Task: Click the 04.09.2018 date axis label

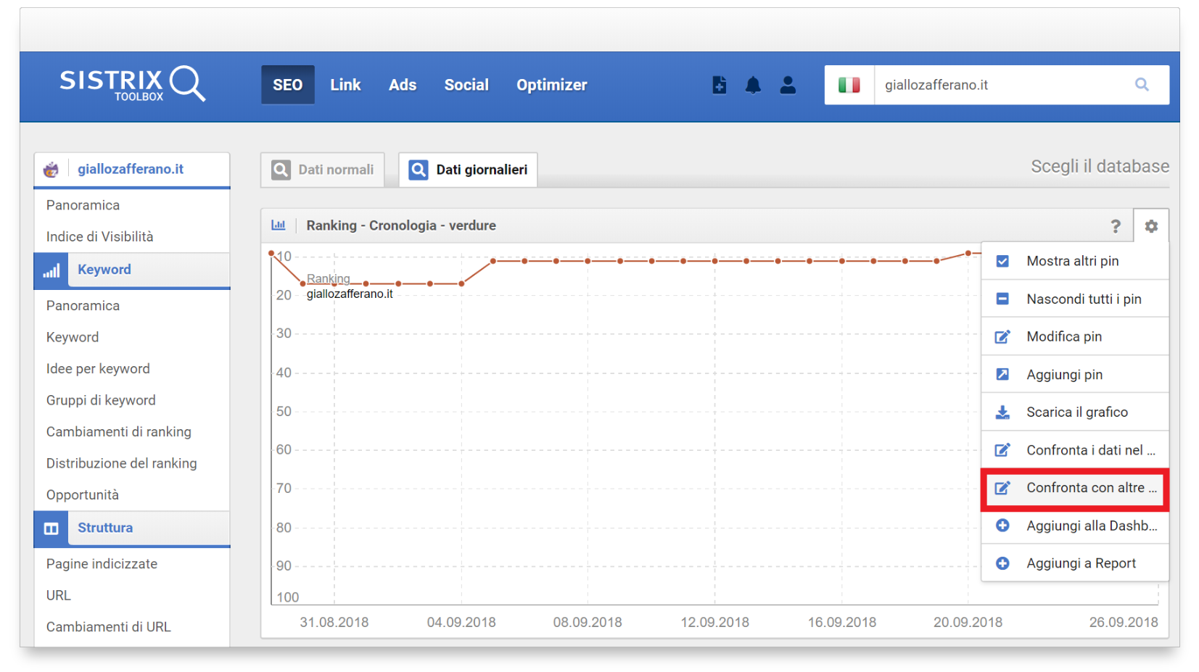Action: point(461,622)
